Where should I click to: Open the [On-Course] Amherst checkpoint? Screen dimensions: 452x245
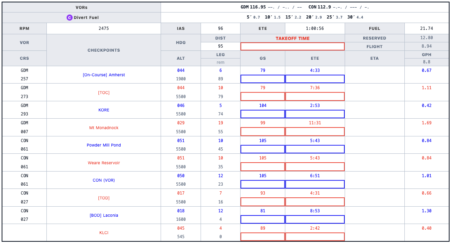104,75
